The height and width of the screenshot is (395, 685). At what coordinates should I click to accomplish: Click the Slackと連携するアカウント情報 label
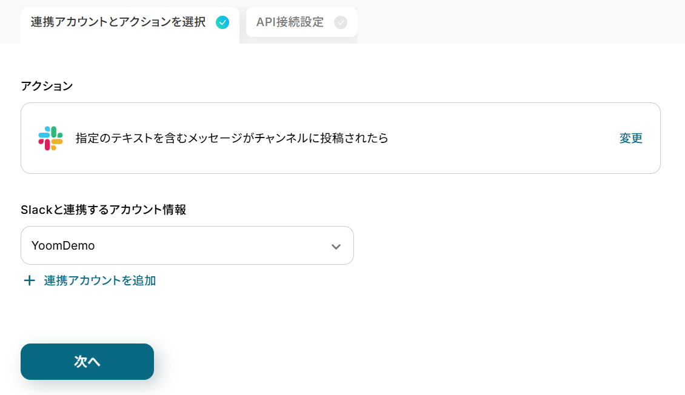(x=103, y=210)
